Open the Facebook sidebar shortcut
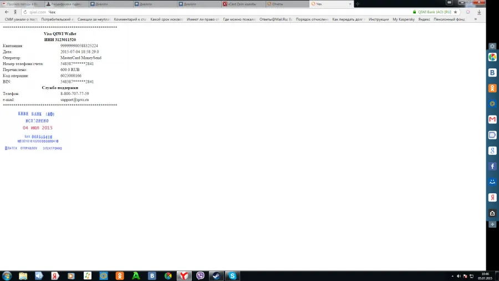The width and height of the screenshot is (499, 281). (492, 166)
